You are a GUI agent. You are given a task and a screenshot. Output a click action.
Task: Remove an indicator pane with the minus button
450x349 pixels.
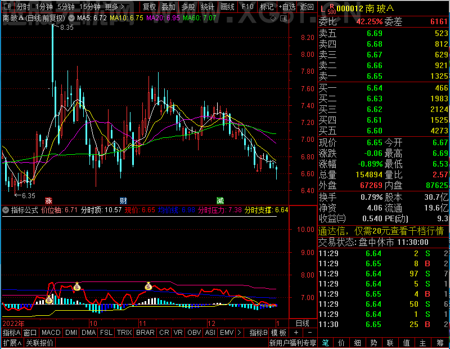(x=310, y=333)
